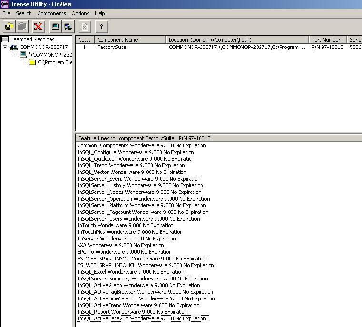
Task: Select the InSQL_QuickLook feature line
Action: click(x=136, y=159)
